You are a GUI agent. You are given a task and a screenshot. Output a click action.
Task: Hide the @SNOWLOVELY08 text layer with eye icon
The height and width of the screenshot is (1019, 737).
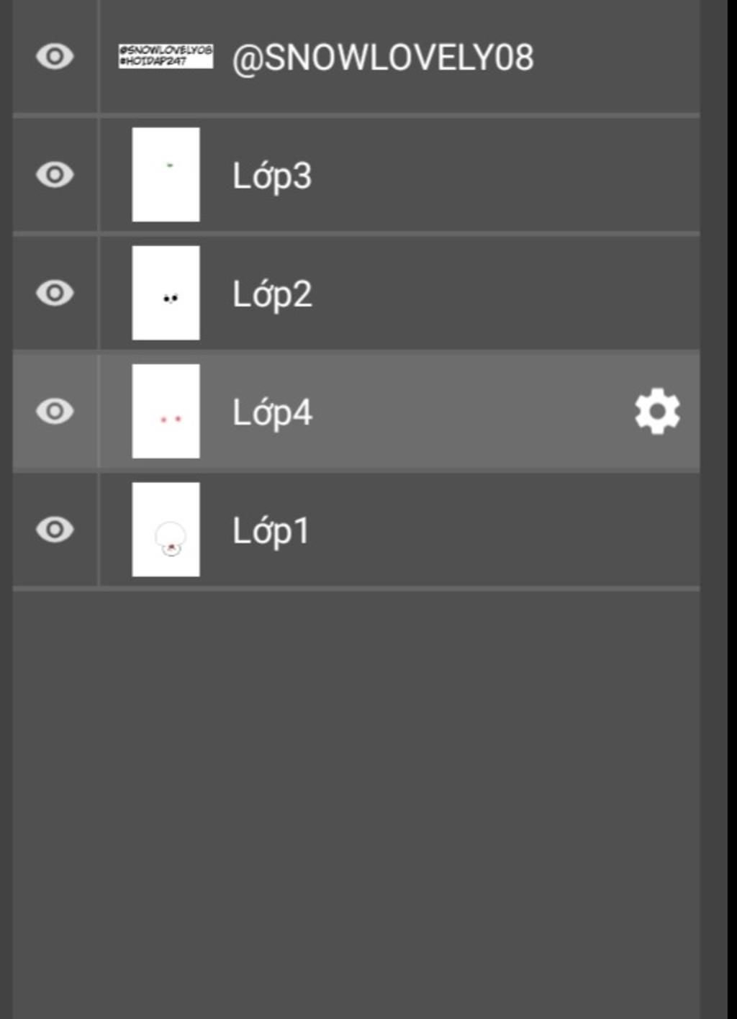pos(55,56)
